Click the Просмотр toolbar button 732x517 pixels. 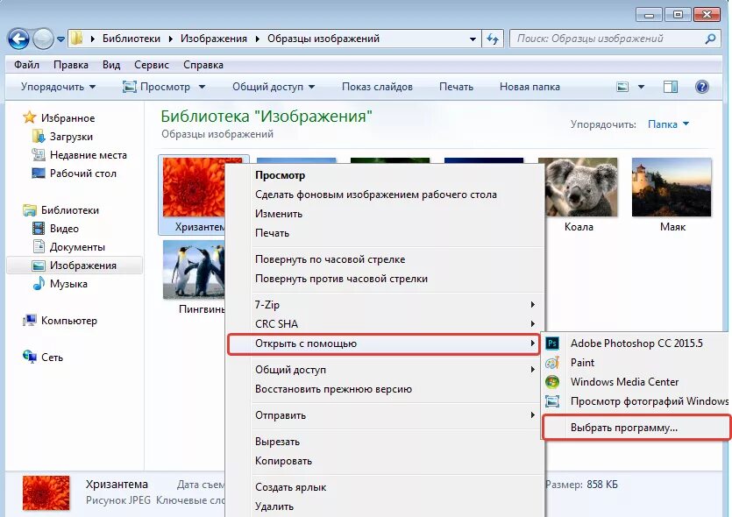(x=157, y=87)
